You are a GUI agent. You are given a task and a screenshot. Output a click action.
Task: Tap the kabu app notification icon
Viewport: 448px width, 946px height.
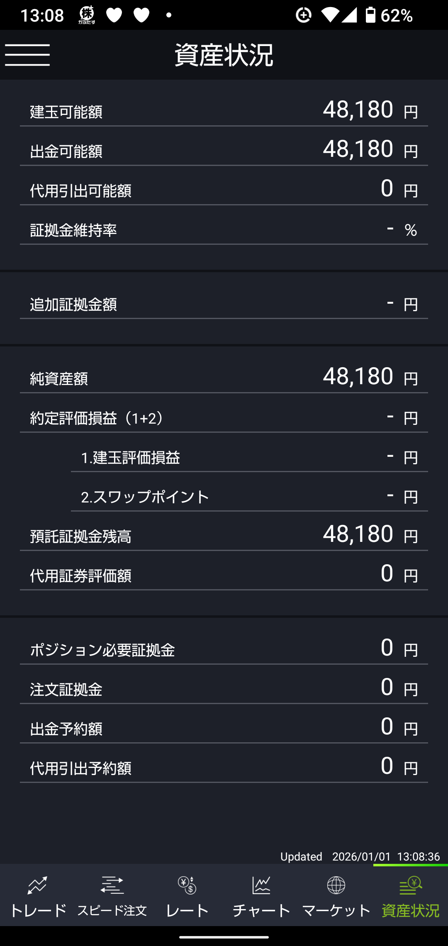click(x=87, y=15)
